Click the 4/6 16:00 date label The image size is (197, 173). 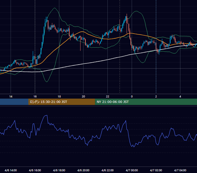pos(35,170)
